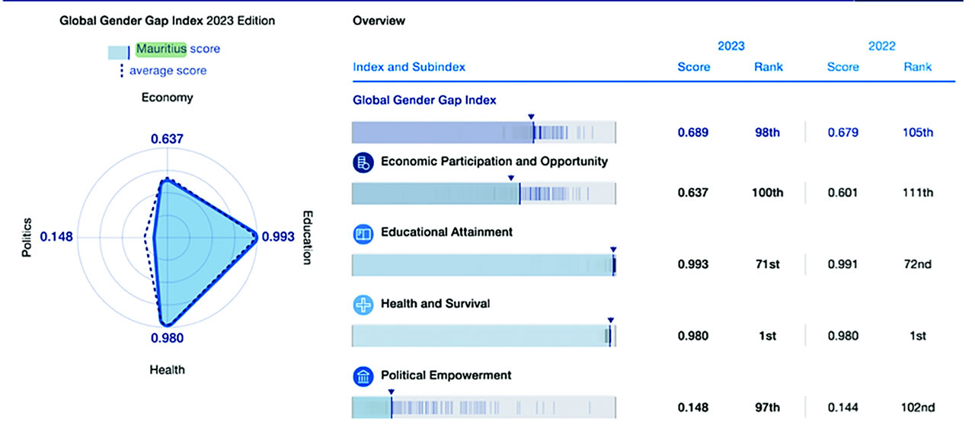Click the triangle marker on Global Gender Gap bar
Screen dimensions: 975x444
click(x=532, y=117)
